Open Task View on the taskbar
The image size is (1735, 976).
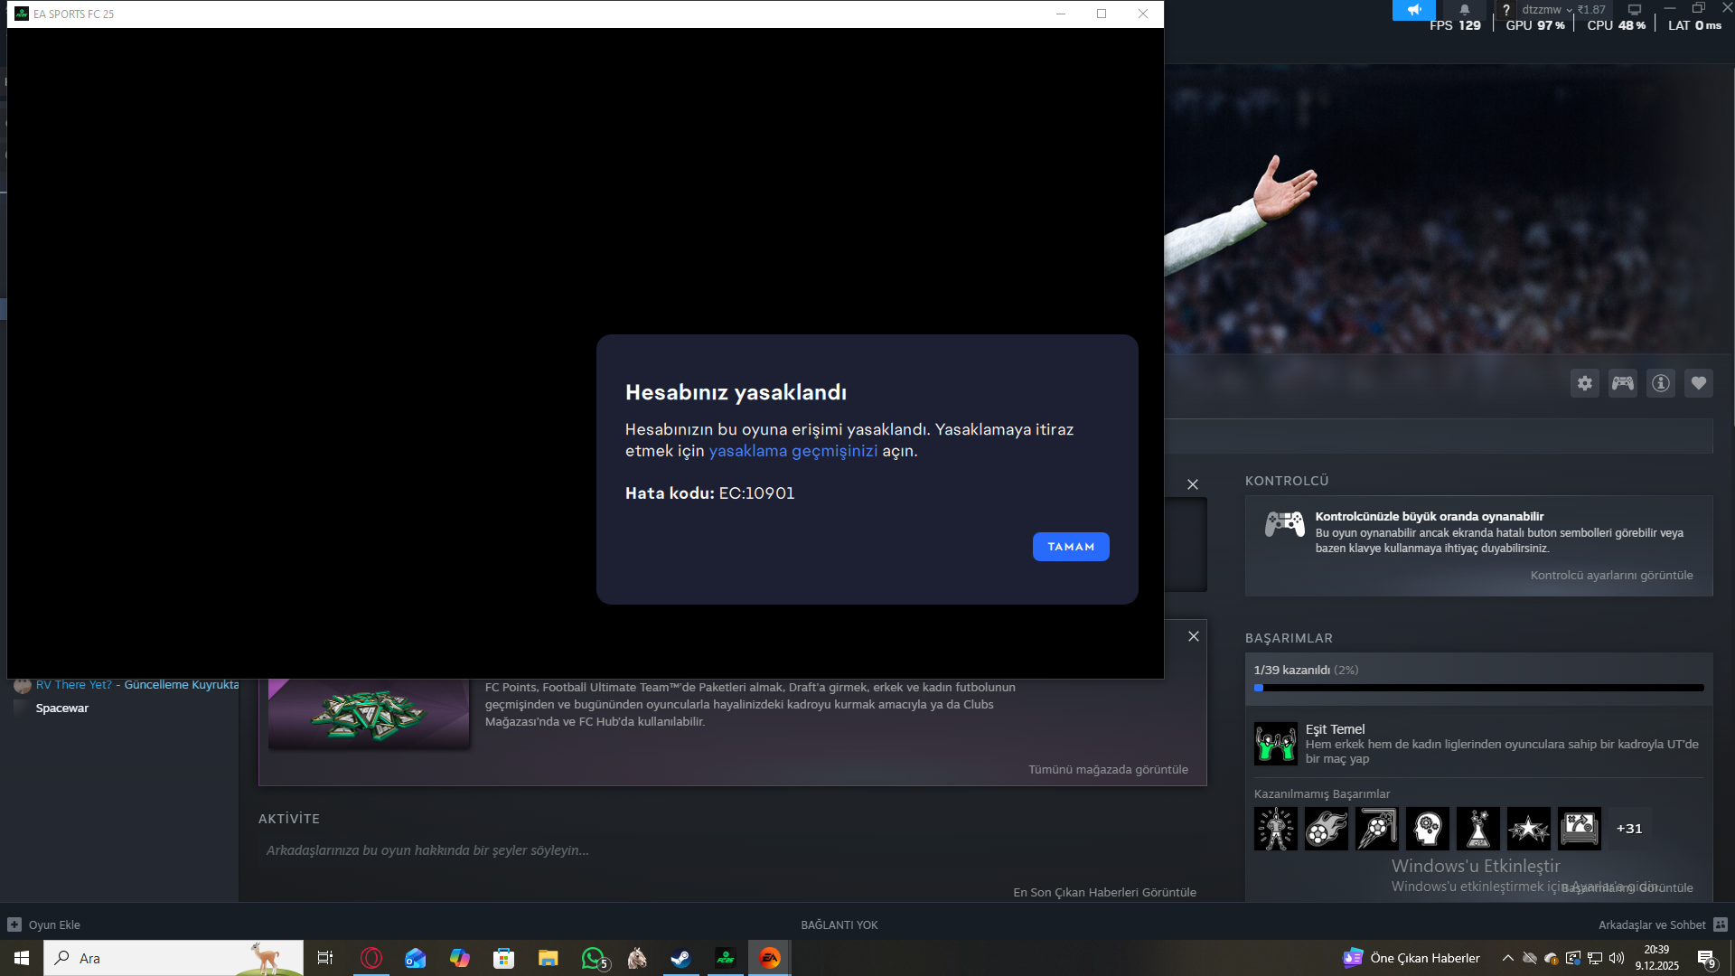pos(325,958)
